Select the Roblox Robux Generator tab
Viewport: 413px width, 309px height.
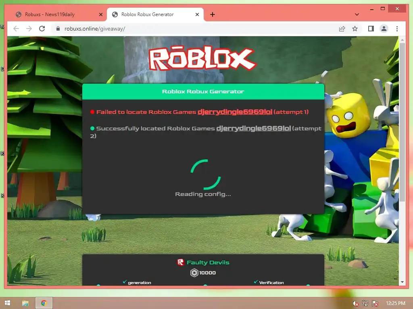tap(155, 14)
